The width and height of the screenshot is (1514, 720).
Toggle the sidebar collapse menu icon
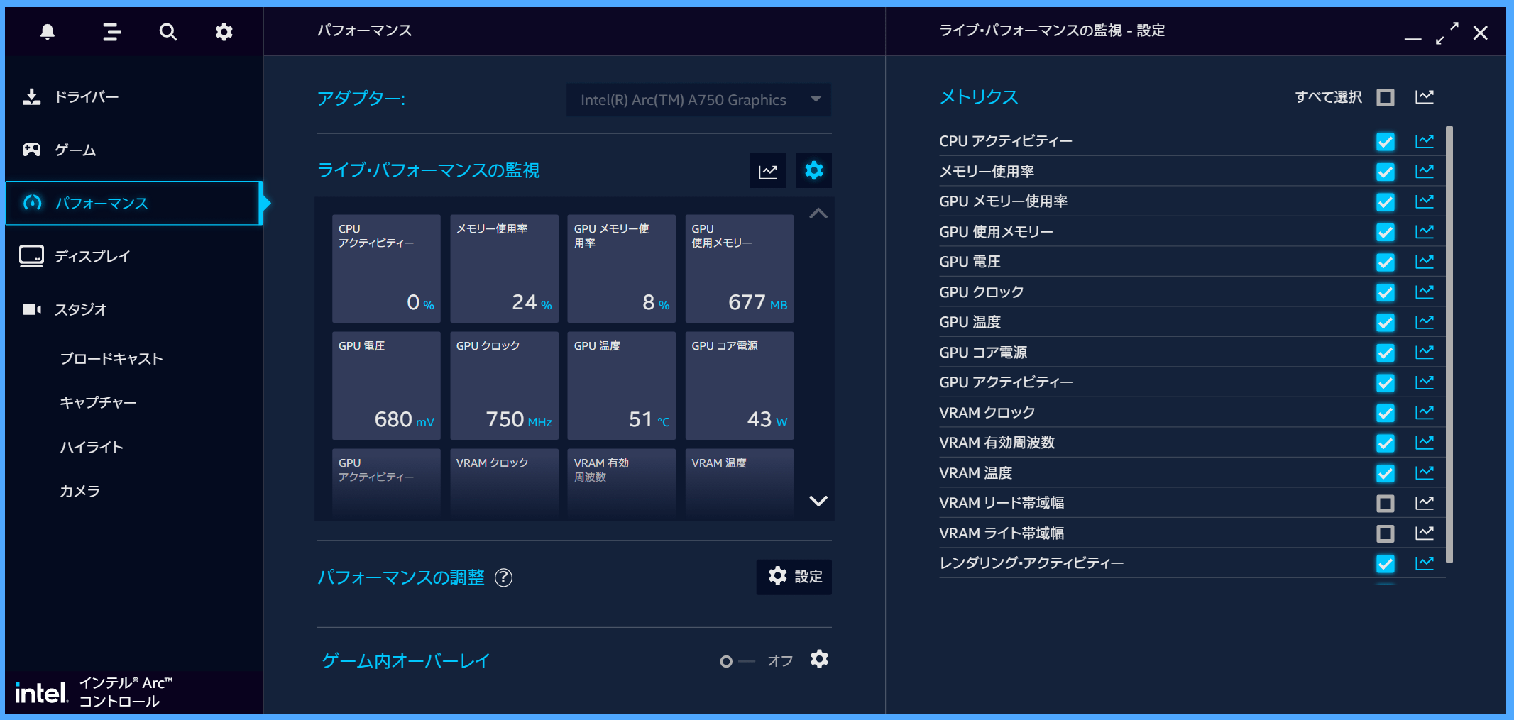tap(111, 32)
